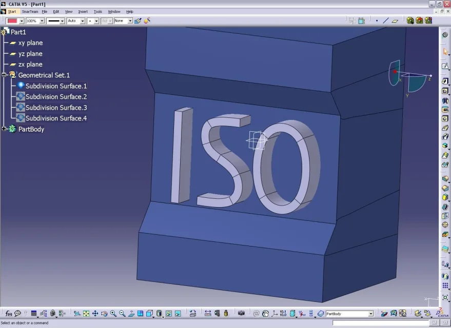Select the Pan view tool
This screenshot has width=451, height=328.
point(95,313)
